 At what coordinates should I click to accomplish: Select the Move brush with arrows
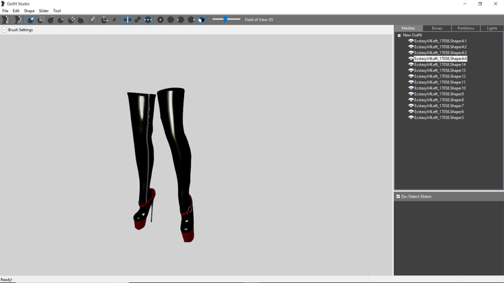(71, 19)
